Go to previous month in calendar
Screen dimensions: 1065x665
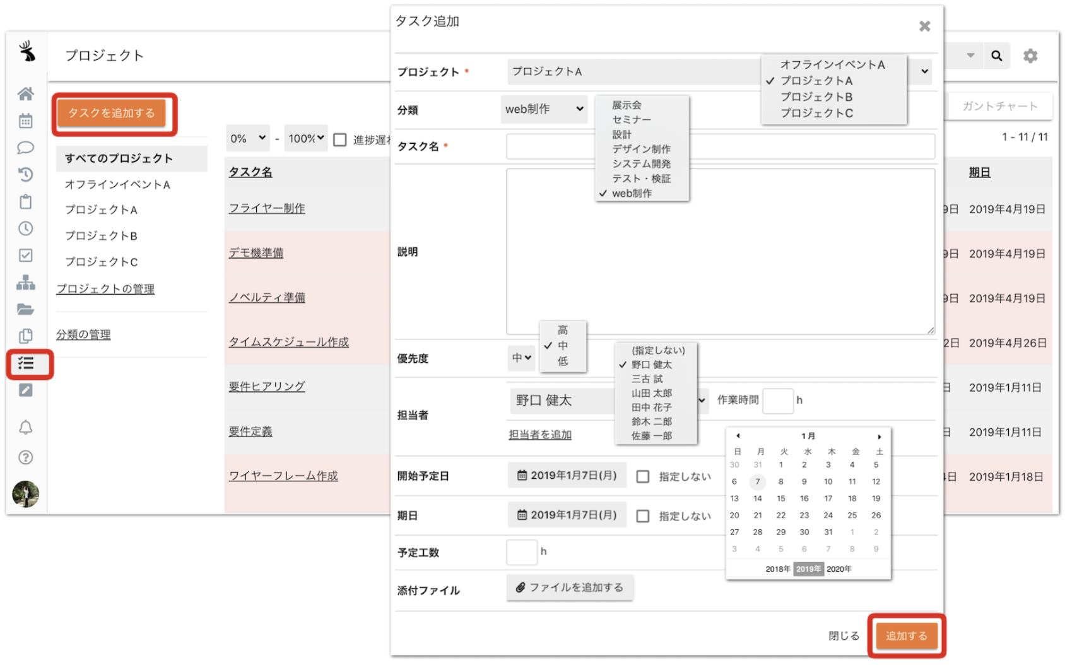(x=738, y=436)
